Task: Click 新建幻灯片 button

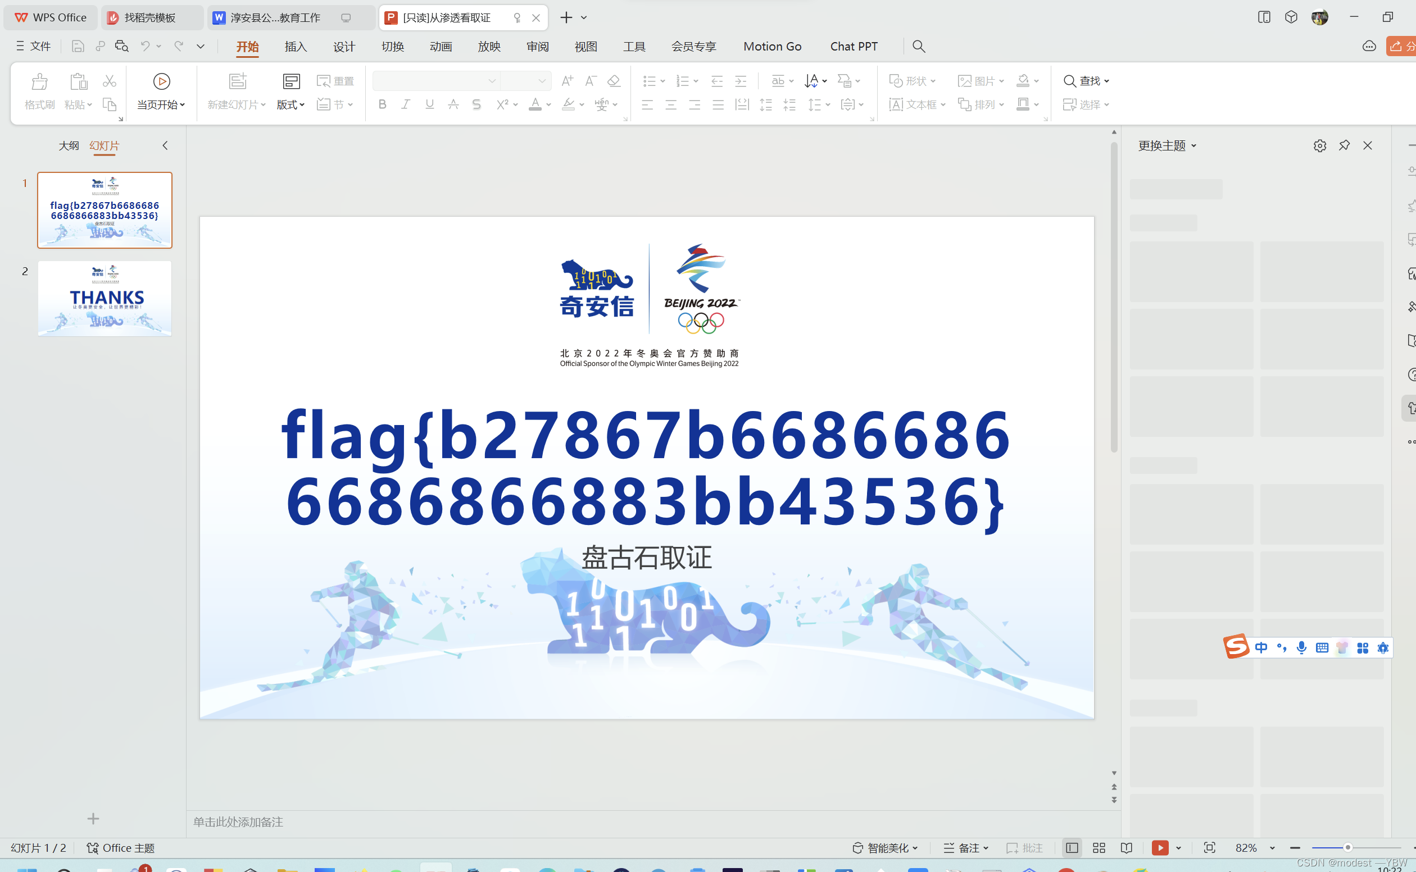Action: pos(237,91)
